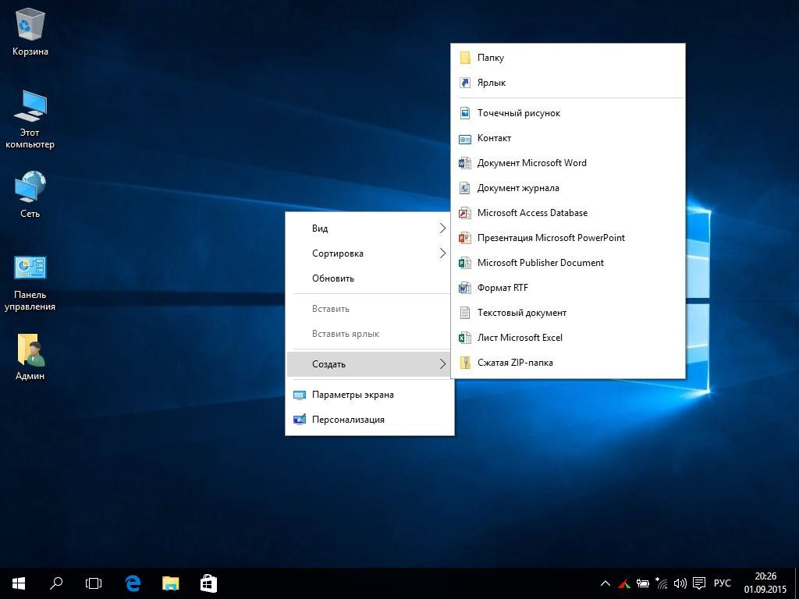
Task: Select the Сеть network desktop icon
Action: pos(30,194)
